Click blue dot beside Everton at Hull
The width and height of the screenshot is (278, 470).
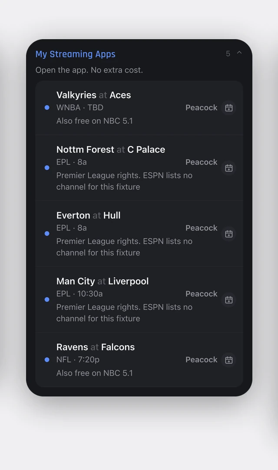[47, 234]
